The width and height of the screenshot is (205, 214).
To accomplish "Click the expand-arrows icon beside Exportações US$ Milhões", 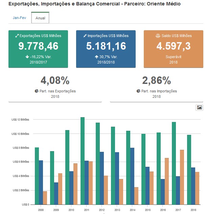I will pyautogui.click(x=17, y=36).
